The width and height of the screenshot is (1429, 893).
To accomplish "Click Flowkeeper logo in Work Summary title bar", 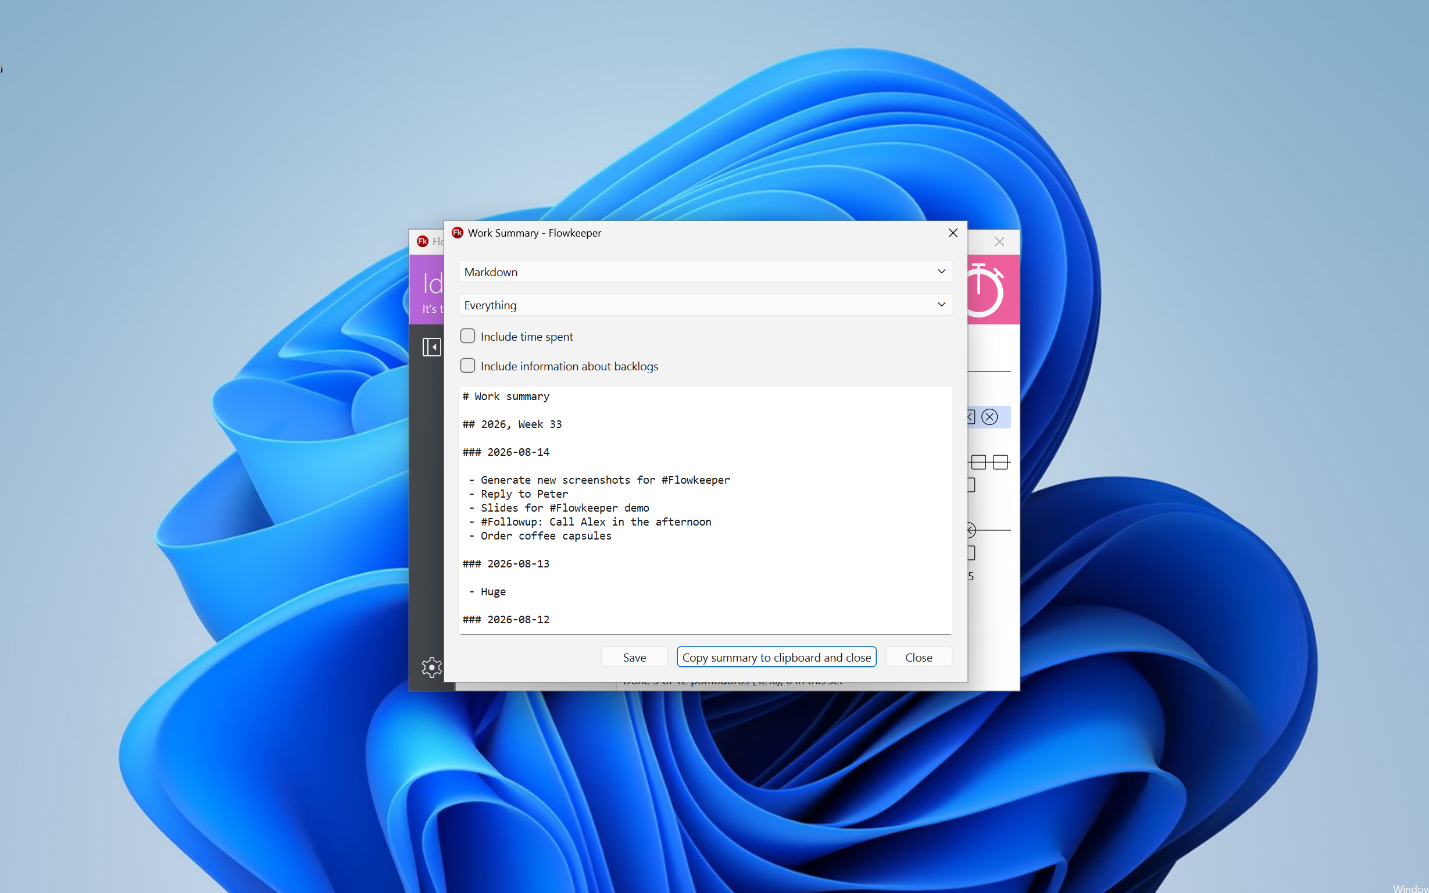I will coord(457,233).
